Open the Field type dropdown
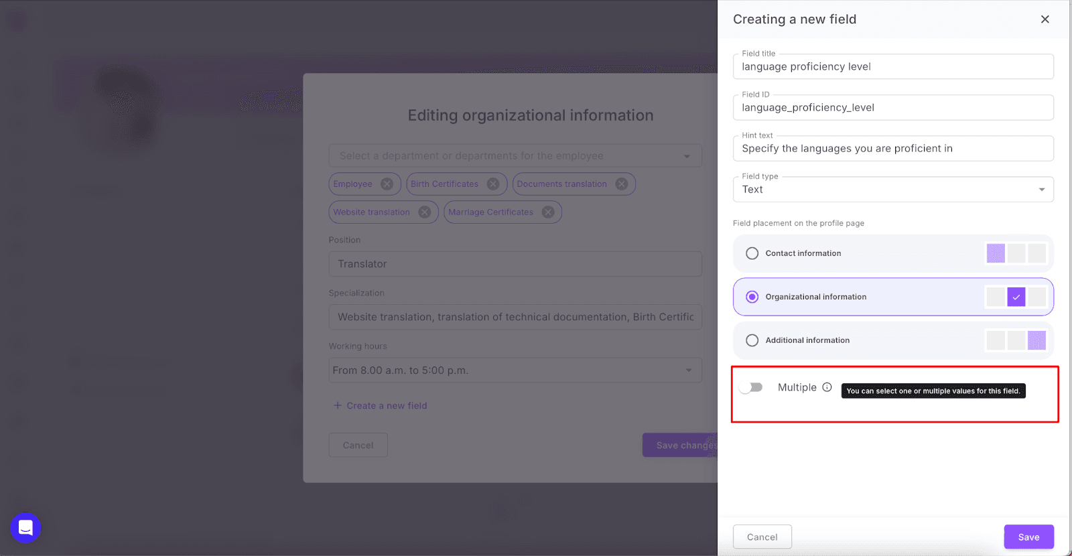The height and width of the screenshot is (556, 1072). (x=892, y=190)
